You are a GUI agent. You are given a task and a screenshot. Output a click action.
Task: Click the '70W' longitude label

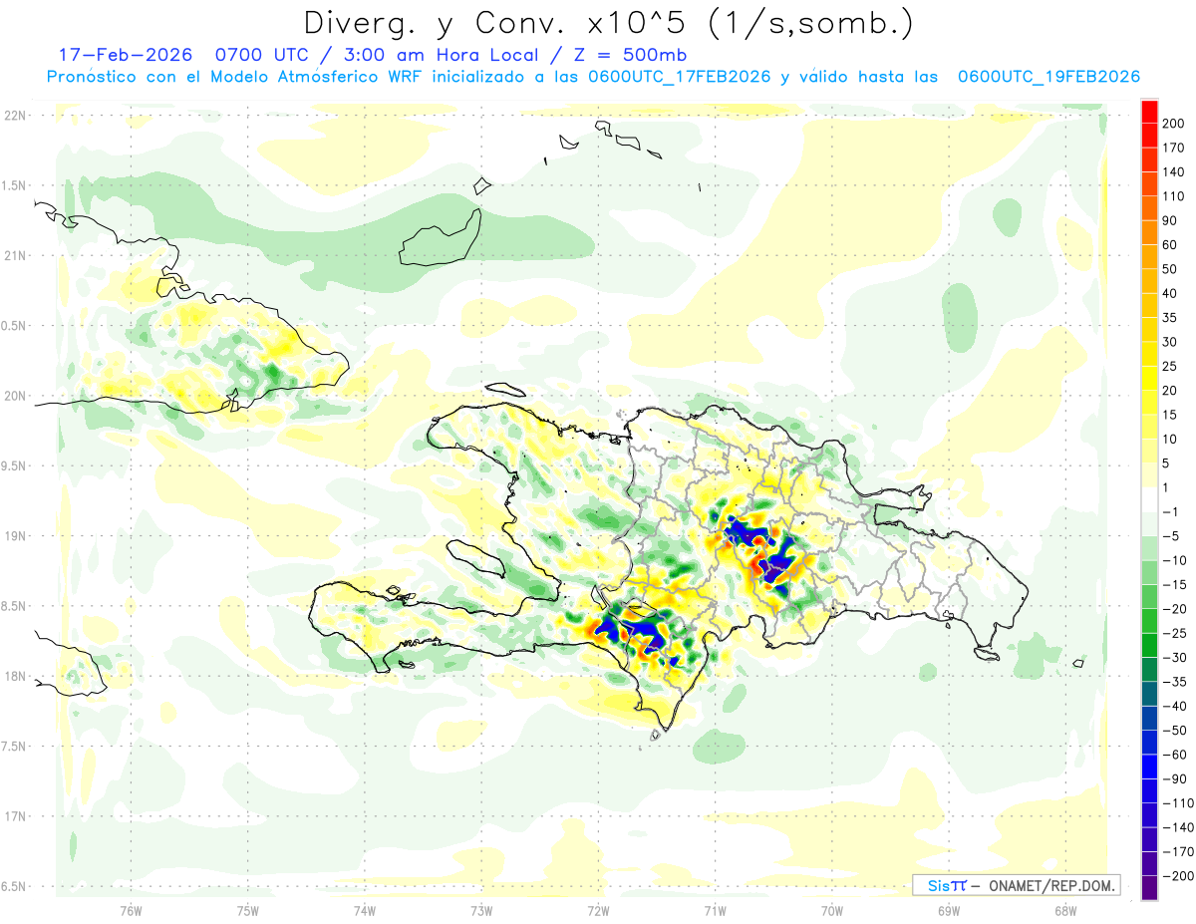click(832, 910)
